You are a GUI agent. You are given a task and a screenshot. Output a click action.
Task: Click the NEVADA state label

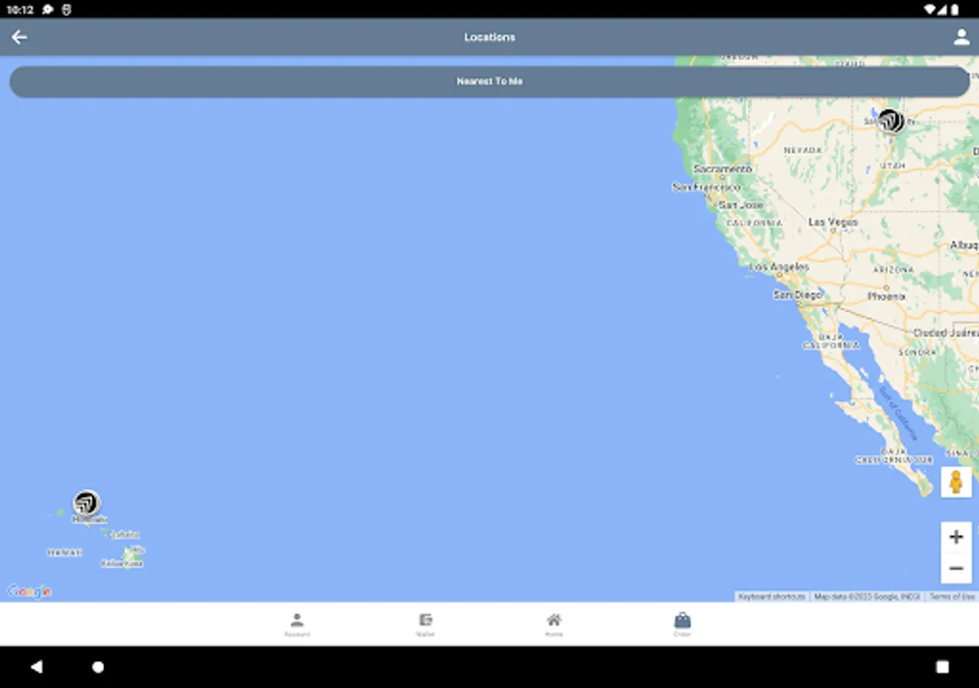(803, 151)
